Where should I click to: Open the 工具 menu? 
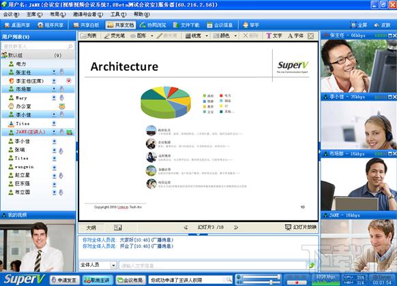point(118,14)
